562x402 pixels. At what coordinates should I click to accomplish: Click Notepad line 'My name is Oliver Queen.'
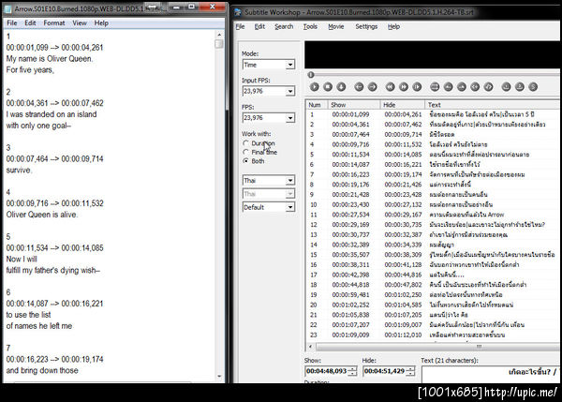[49, 58]
